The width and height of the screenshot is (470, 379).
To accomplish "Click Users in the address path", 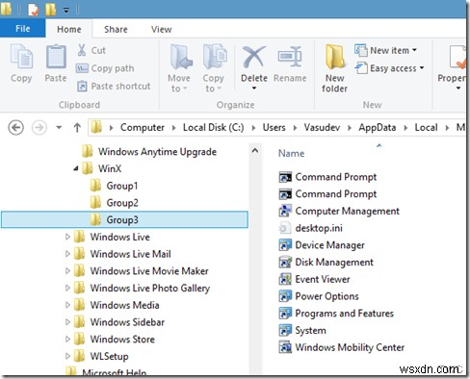I will coord(274,128).
